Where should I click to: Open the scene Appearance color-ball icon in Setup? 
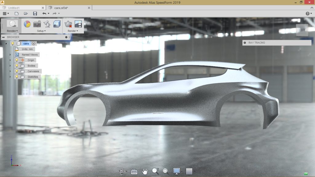[27, 24]
